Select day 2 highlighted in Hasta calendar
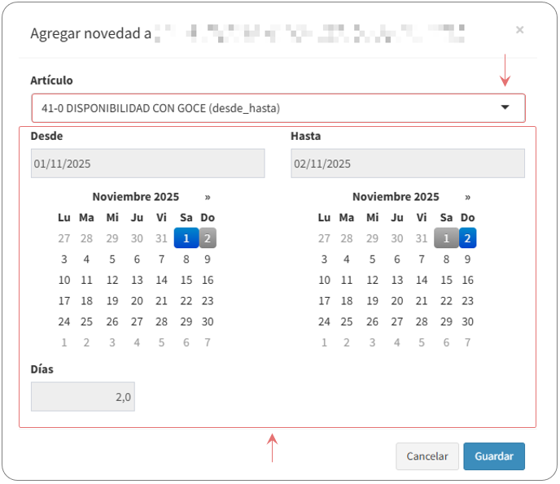This screenshot has width=560, height=484. tap(467, 238)
